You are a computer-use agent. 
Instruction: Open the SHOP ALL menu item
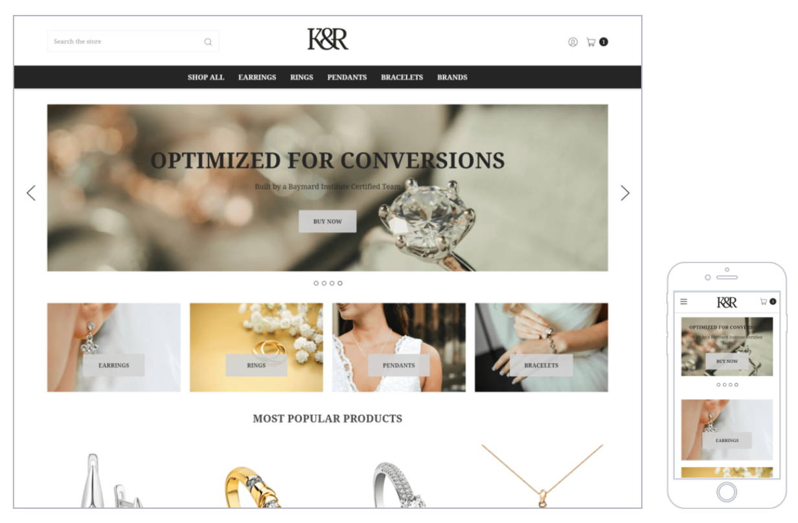[x=206, y=77]
